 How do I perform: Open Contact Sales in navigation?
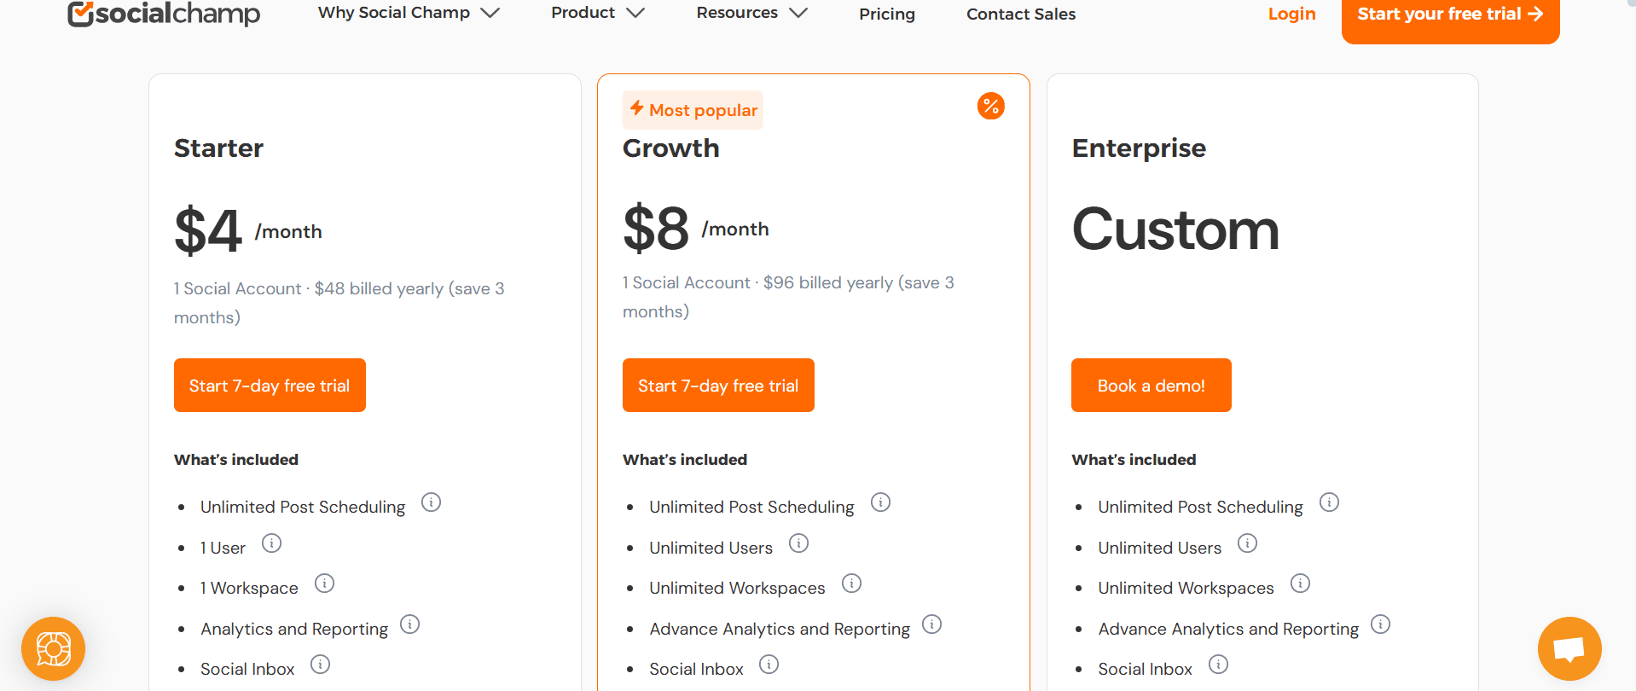click(1020, 15)
